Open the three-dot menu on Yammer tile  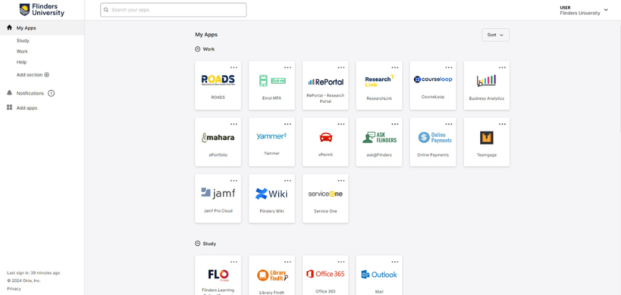click(287, 124)
